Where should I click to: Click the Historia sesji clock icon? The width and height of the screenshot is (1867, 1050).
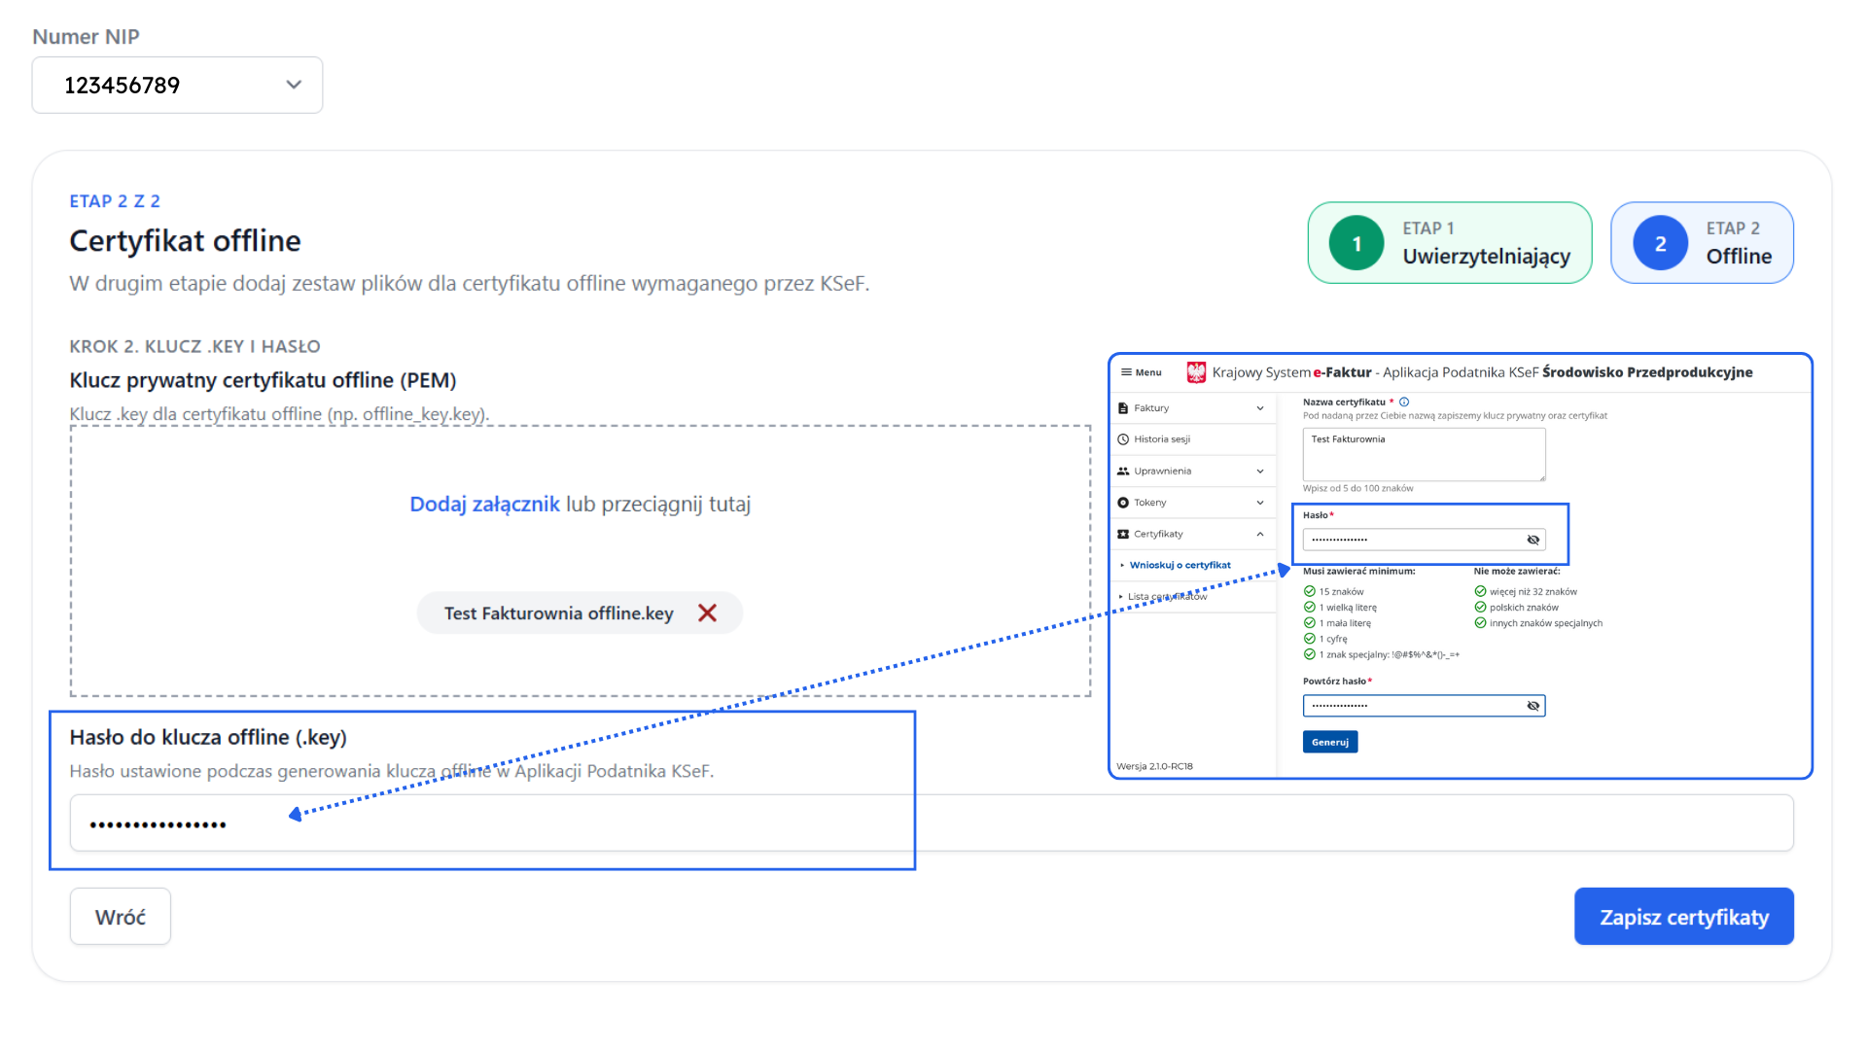tap(1123, 439)
